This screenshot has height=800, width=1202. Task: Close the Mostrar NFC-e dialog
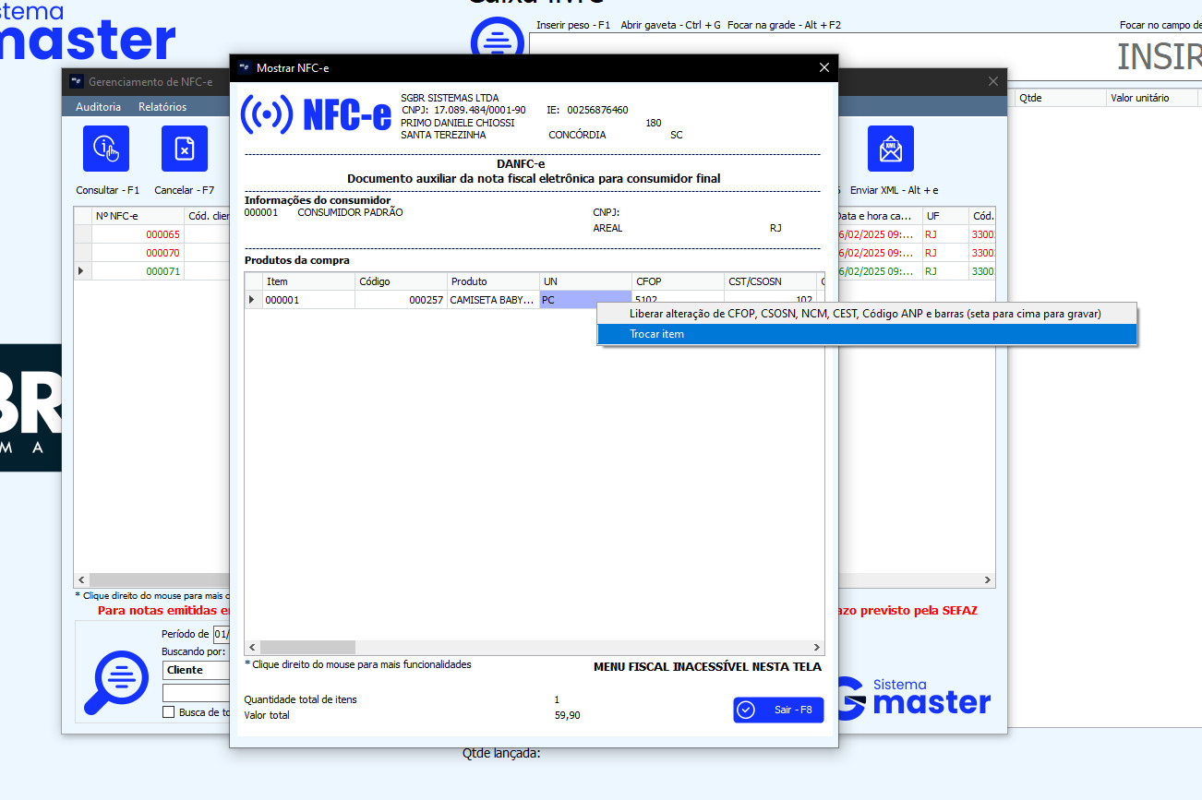(x=824, y=67)
